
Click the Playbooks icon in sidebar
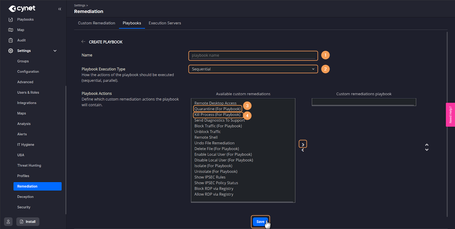11,20
